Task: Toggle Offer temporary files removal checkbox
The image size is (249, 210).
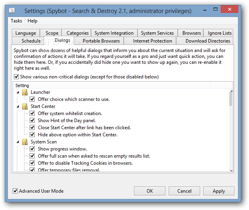Action: tap(32, 170)
